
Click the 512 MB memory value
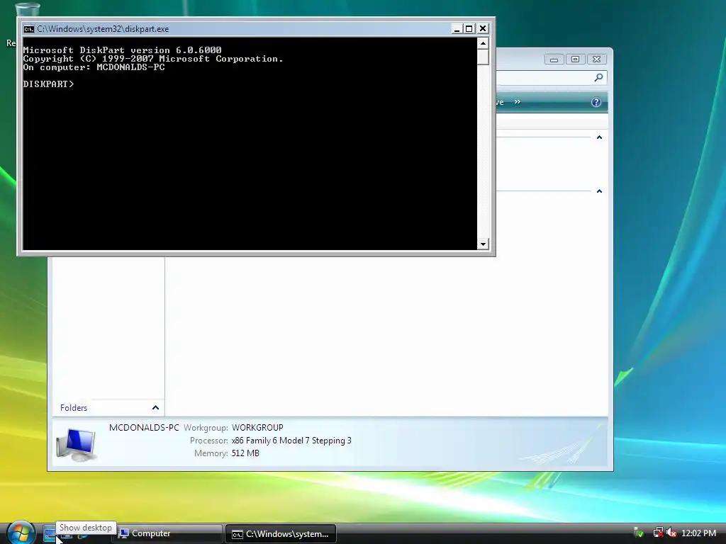tap(245, 453)
